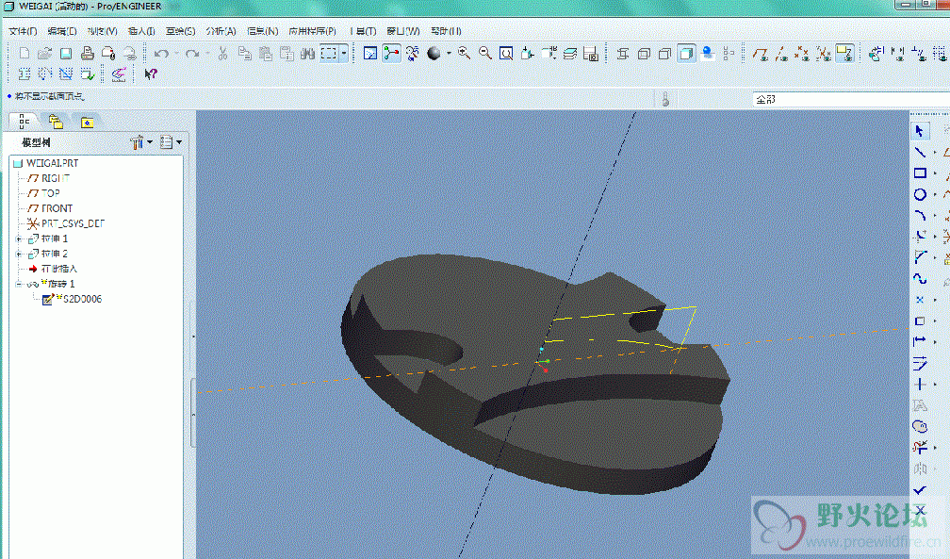Switch to hidden line display mode
The height and width of the screenshot is (559, 950).
click(644, 54)
